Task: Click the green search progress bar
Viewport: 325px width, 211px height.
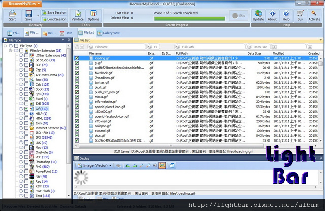Action: click(189, 19)
